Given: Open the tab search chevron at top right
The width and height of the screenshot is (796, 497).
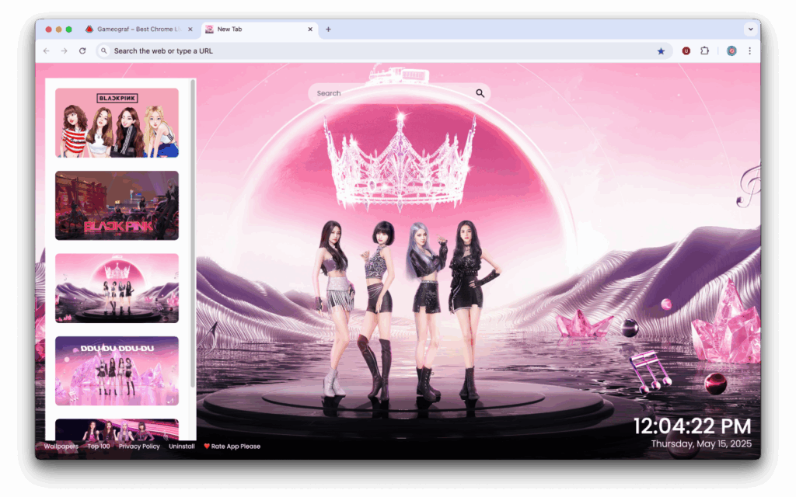Looking at the screenshot, I should click(x=751, y=29).
